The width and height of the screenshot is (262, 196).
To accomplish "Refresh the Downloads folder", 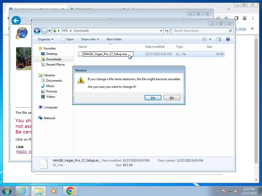I will pyautogui.click(x=167, y=31).
